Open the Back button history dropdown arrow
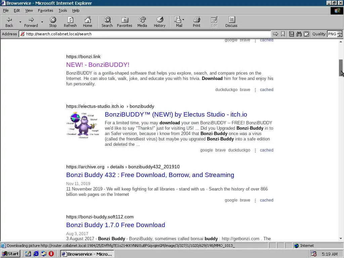 tap(20, 22)
